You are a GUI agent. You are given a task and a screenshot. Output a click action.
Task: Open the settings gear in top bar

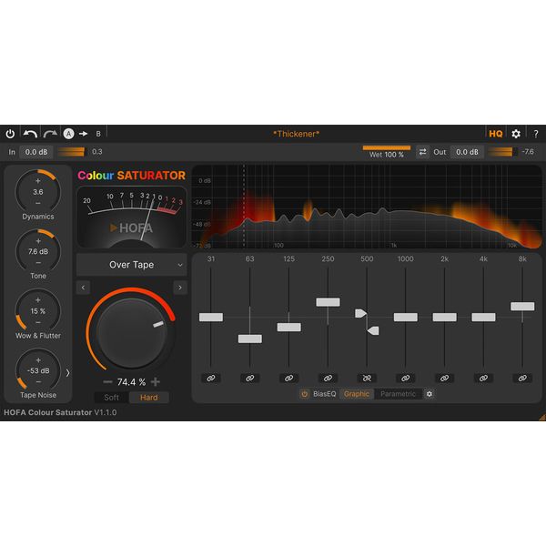click(516, 134)
